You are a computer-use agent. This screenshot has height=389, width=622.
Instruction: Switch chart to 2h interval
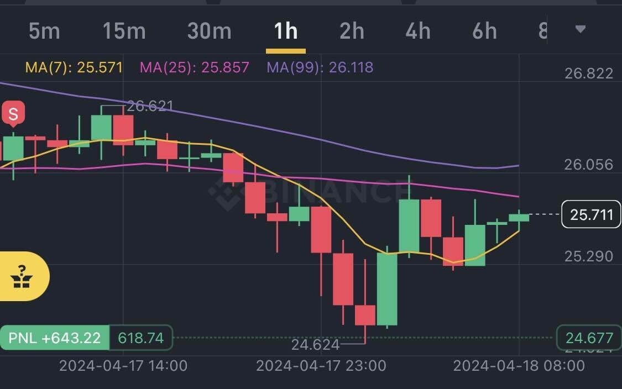[352, 31]
